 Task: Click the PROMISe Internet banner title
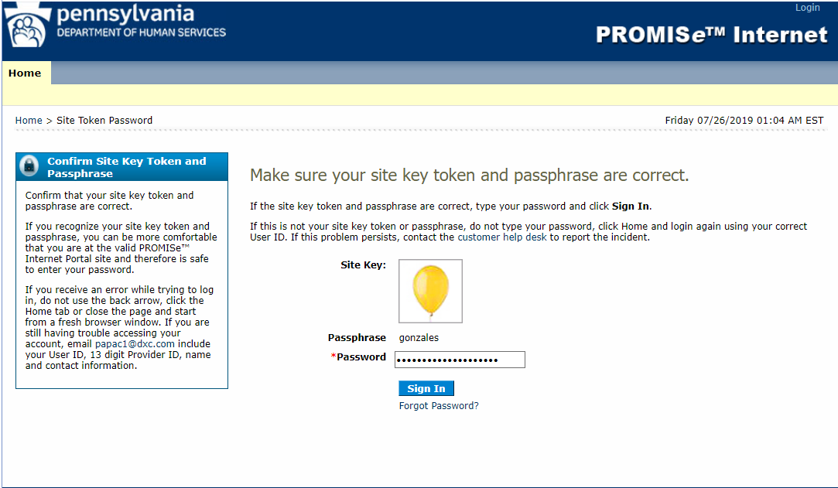click(711, 35)
